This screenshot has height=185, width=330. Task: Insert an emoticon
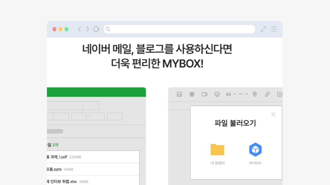(x=218, y=94)
